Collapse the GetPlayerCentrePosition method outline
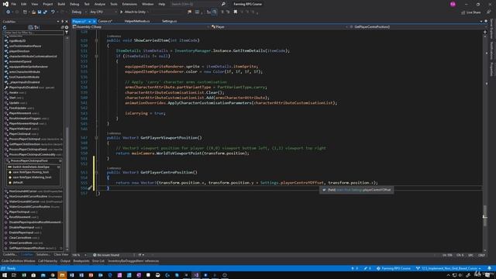This screenshot has height=279, width=496. 96,172
